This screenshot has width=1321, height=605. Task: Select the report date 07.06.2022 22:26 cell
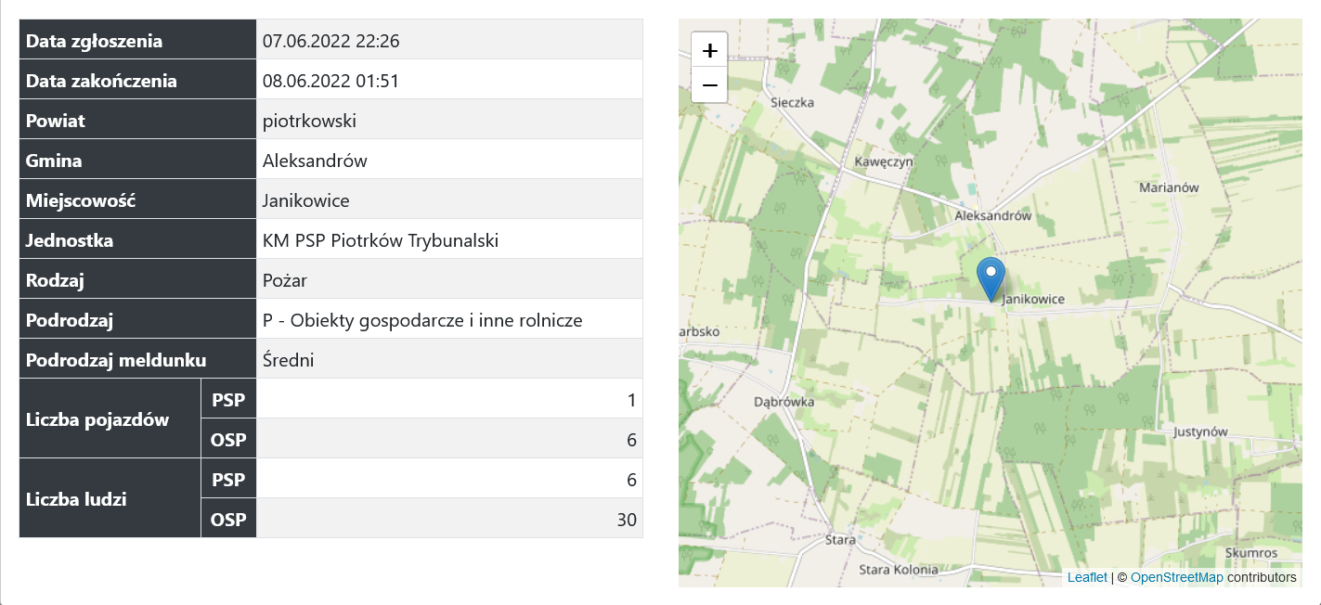448,40
